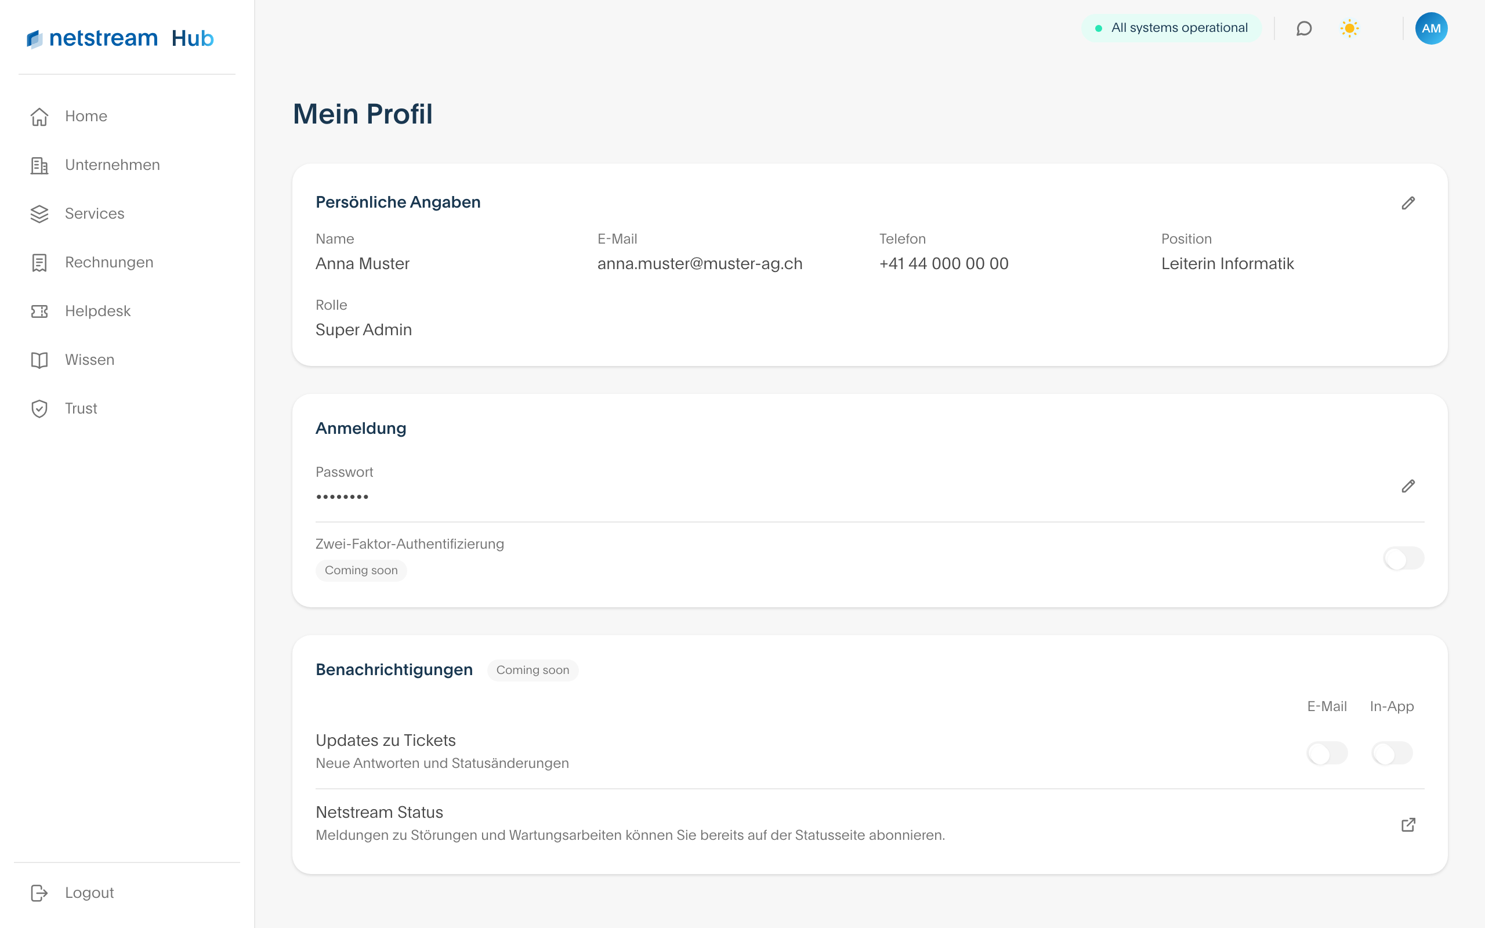Viewport: 1485px width, 928px height.
Task: Click All systems operational status badge
Action: point(1171,28)
